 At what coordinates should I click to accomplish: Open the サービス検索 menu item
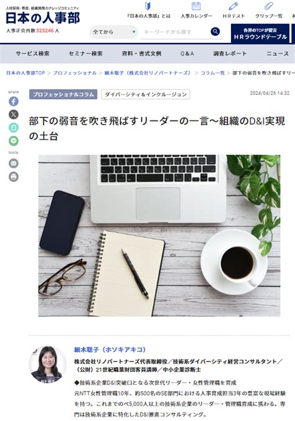(x=32, y=54)
